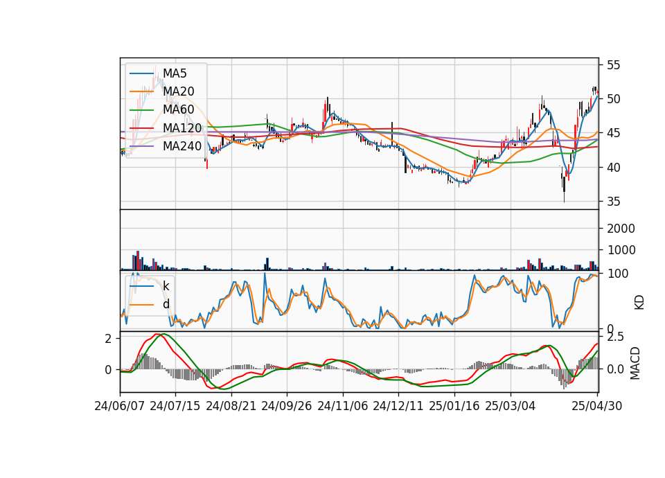
Task: Click the 1000 volume axis label
Action: tap(621, 250)
